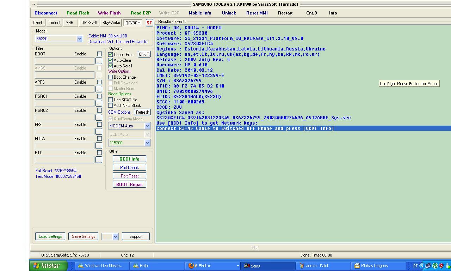Image resolution: width=451 pixels, height=271 pixels.
Task: Click the APPS file path field
Action: [x=65, y=89]
